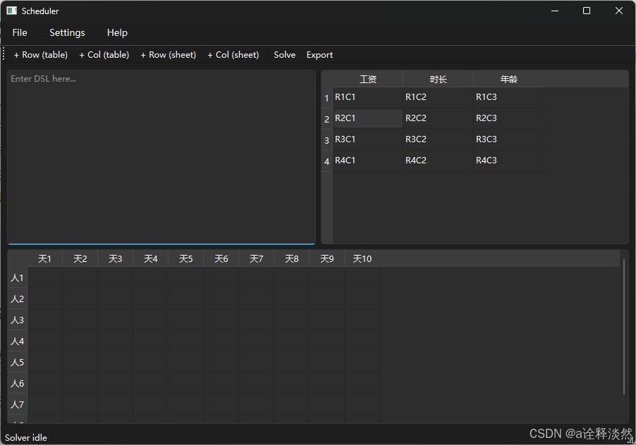This screenshot has height=445, width=636.
Task: Select cell R4C1
Action: (368, 161)
